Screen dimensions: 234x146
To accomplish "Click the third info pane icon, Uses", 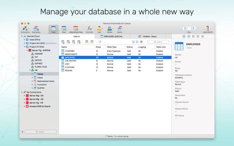I will point(193,36).
